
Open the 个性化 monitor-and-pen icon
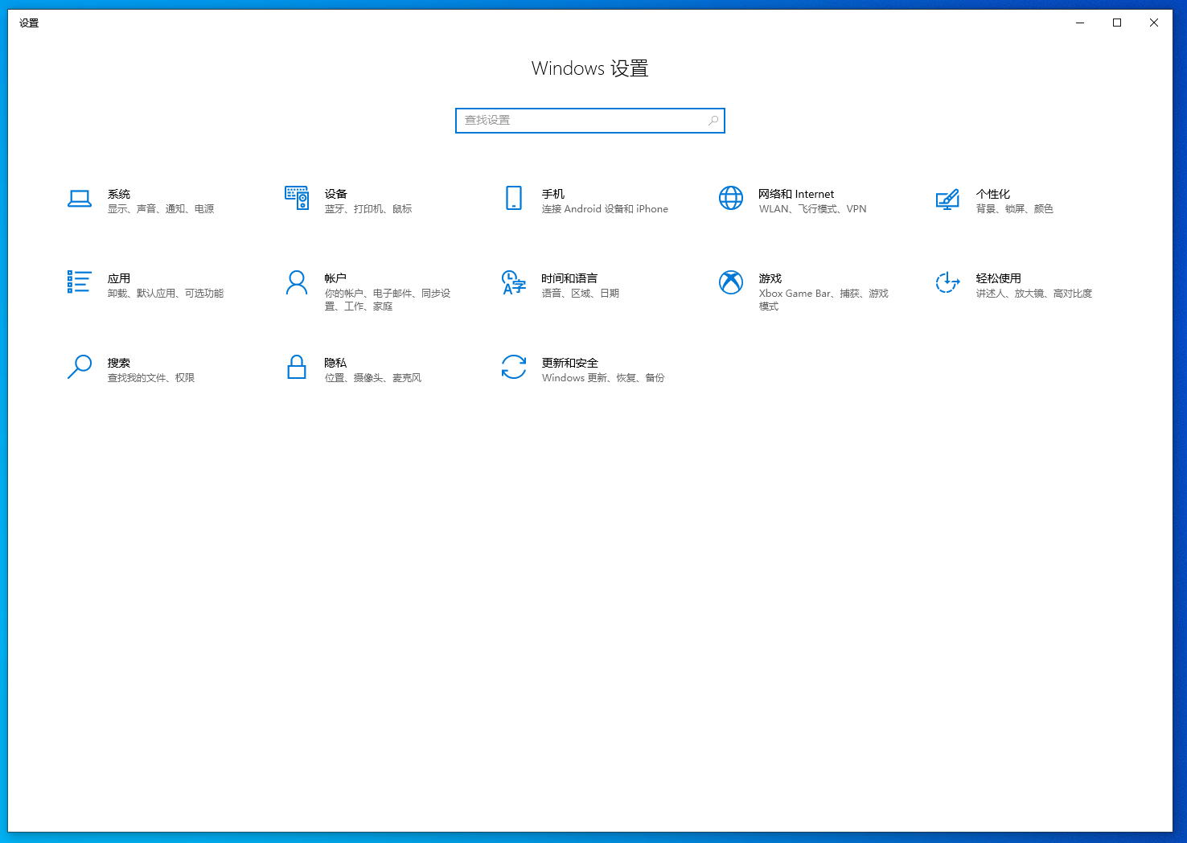[x=948, y=199]
